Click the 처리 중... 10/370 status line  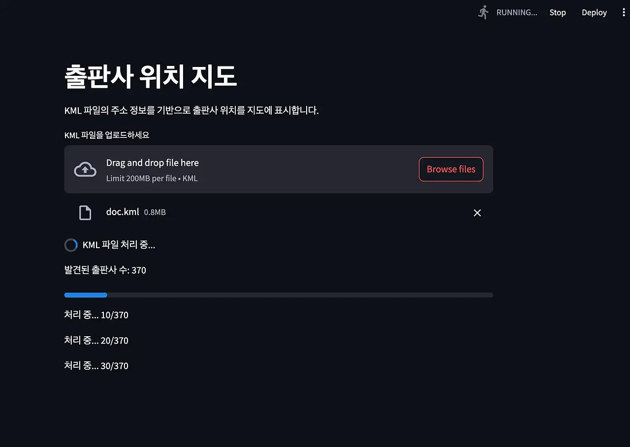[96, 315]
